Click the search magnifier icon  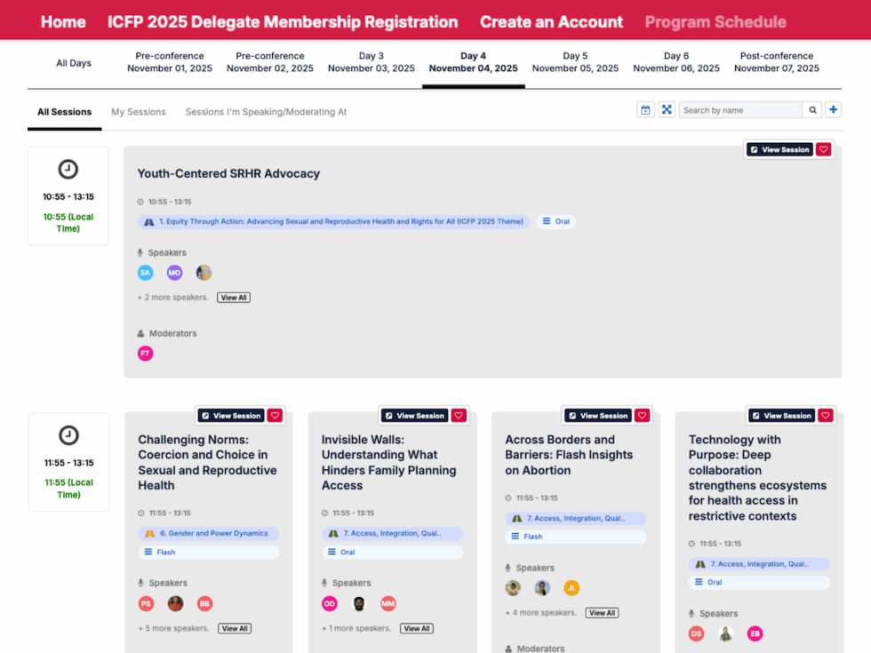tap(812, 109)
